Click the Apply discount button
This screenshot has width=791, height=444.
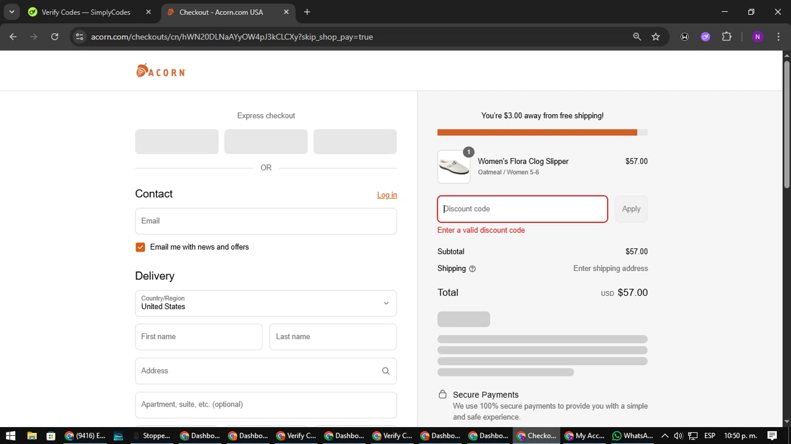(x=631, y=209)
